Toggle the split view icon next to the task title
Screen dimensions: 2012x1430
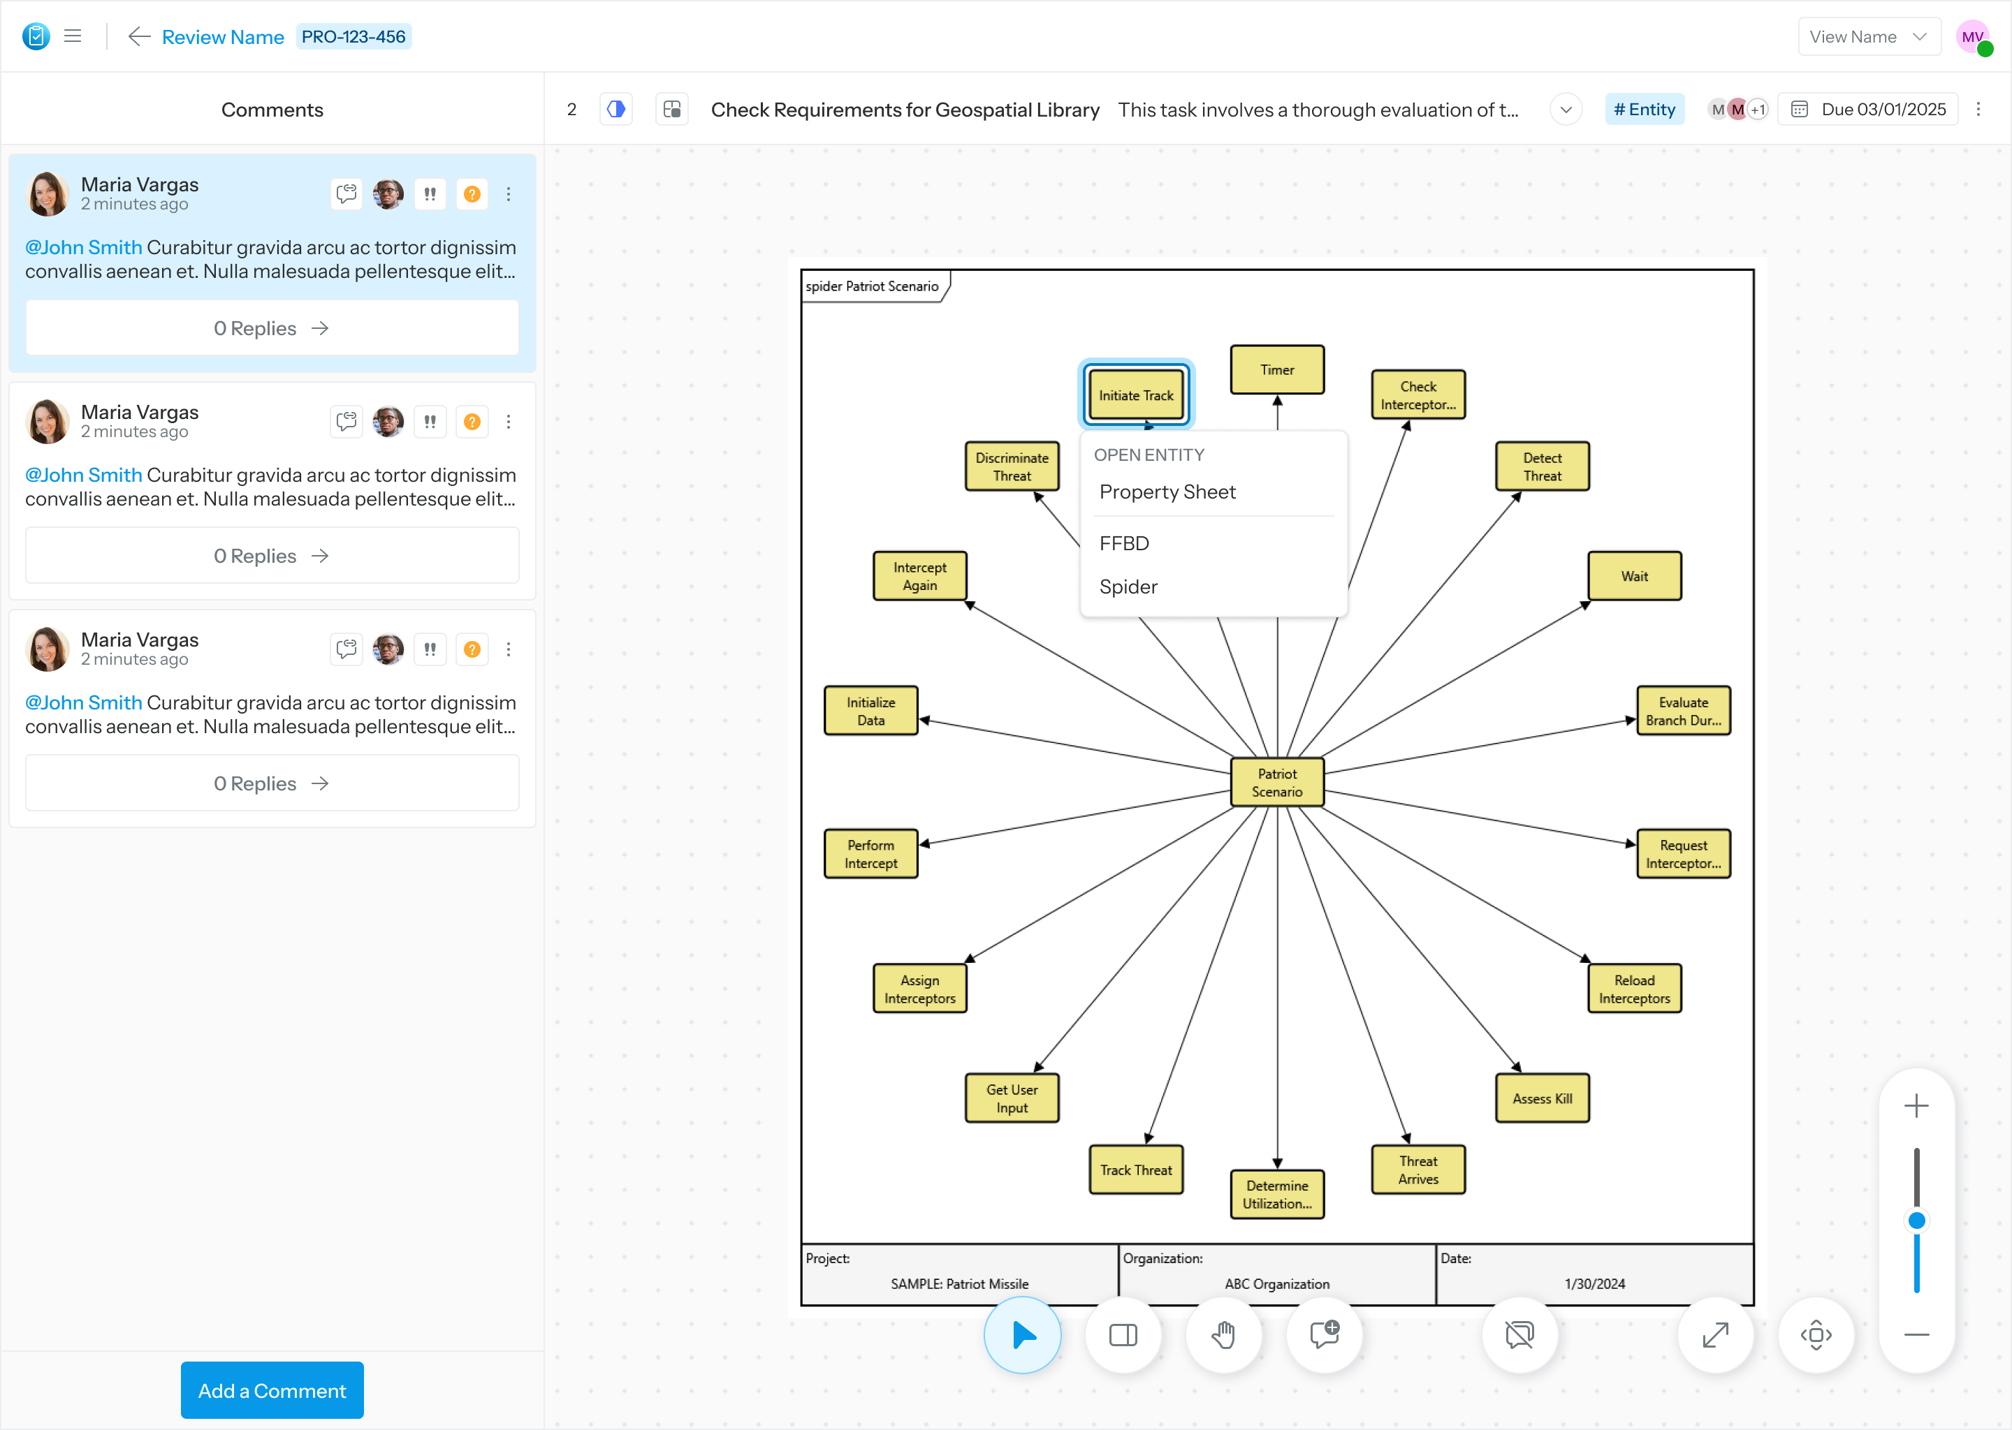tap(671, 108)
